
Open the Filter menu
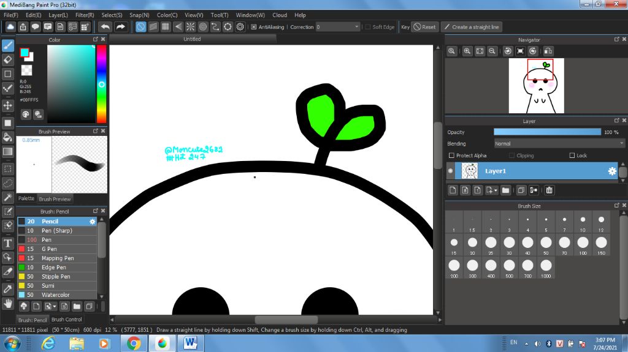coord(85,15)
